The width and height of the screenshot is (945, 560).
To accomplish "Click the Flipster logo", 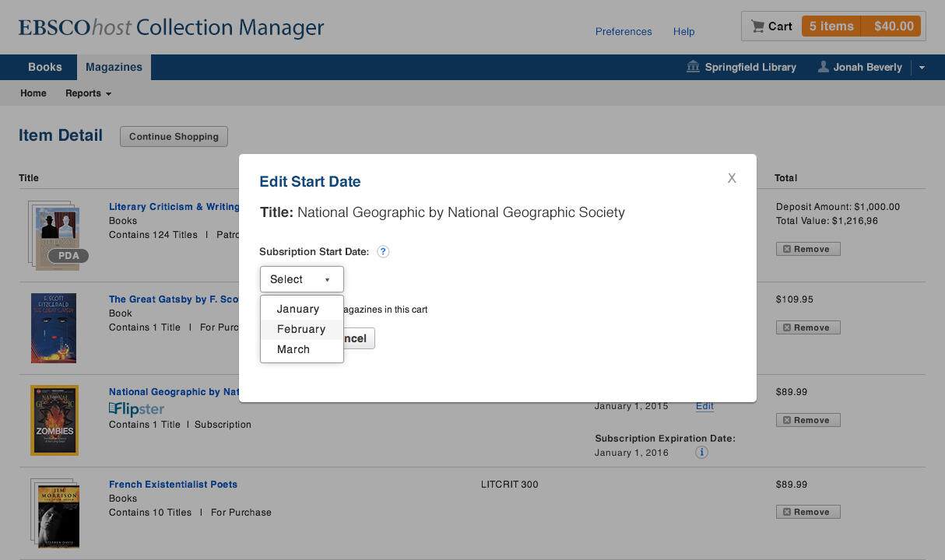I will [x=137, y=409].
